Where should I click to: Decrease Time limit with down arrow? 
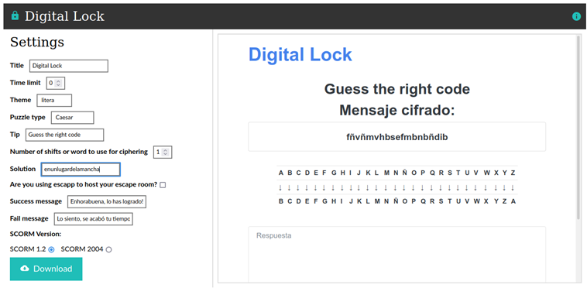point(57,85)
